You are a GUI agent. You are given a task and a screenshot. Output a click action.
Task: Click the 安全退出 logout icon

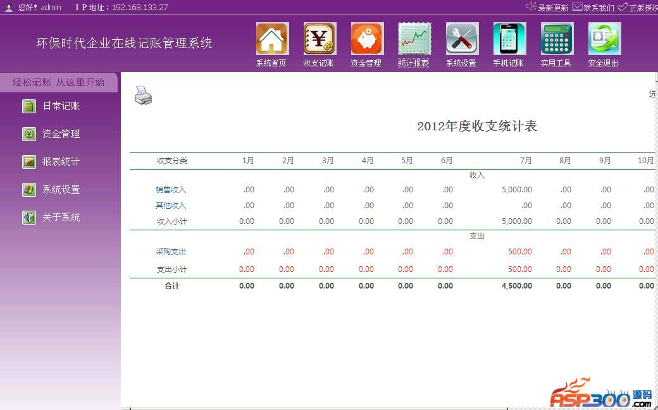[604, 39]
